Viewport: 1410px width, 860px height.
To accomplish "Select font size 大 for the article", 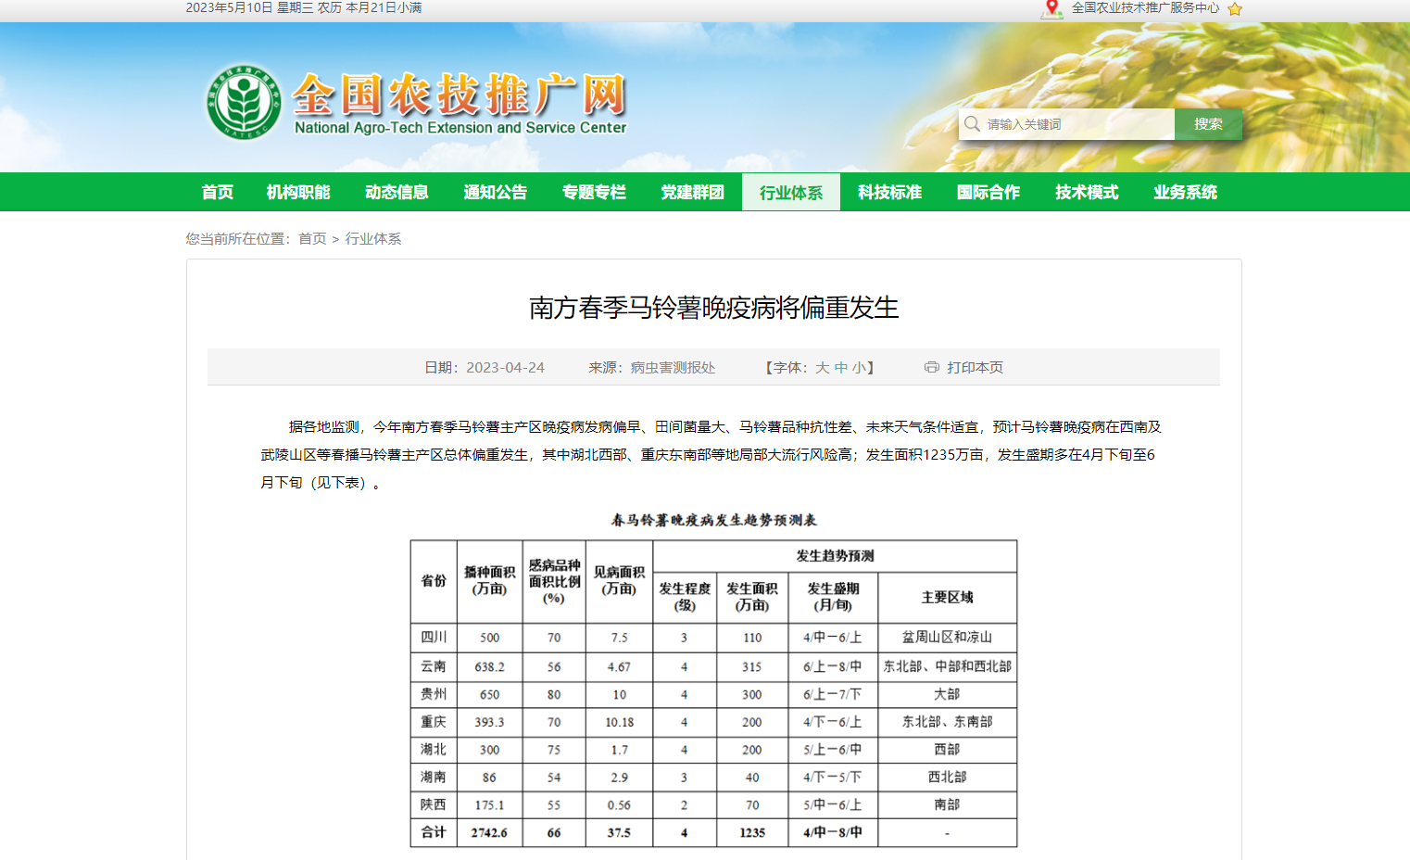I will pos(822,367).
